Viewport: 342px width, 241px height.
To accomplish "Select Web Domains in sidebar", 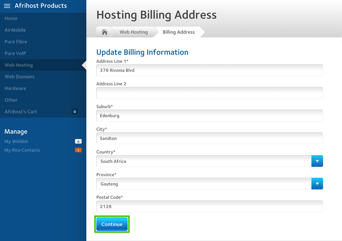I will [x=19, y=77].
